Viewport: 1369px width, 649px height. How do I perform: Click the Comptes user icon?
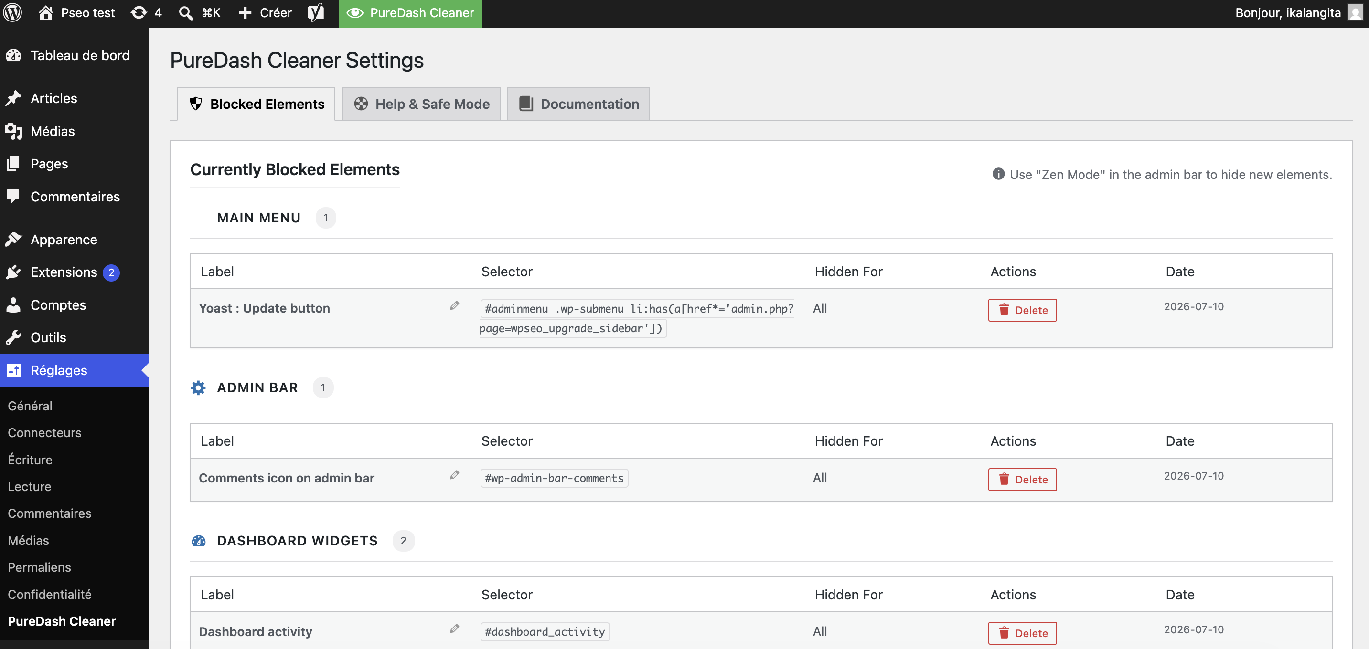click(13, 305)
